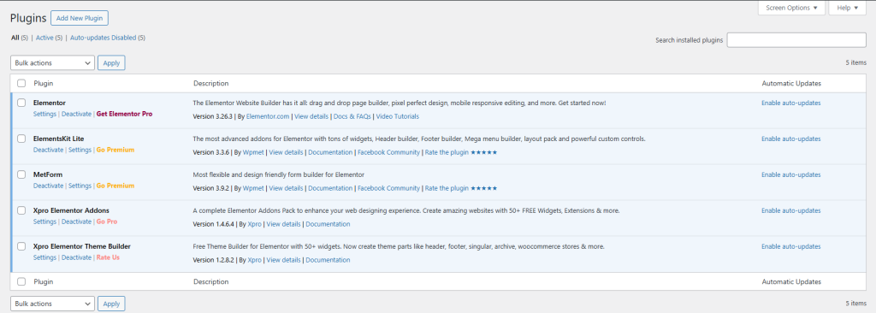Enable auto-updates for ElementsKit Lite
The height and width of the screenshot is (313, 876).
pos(790,139)
